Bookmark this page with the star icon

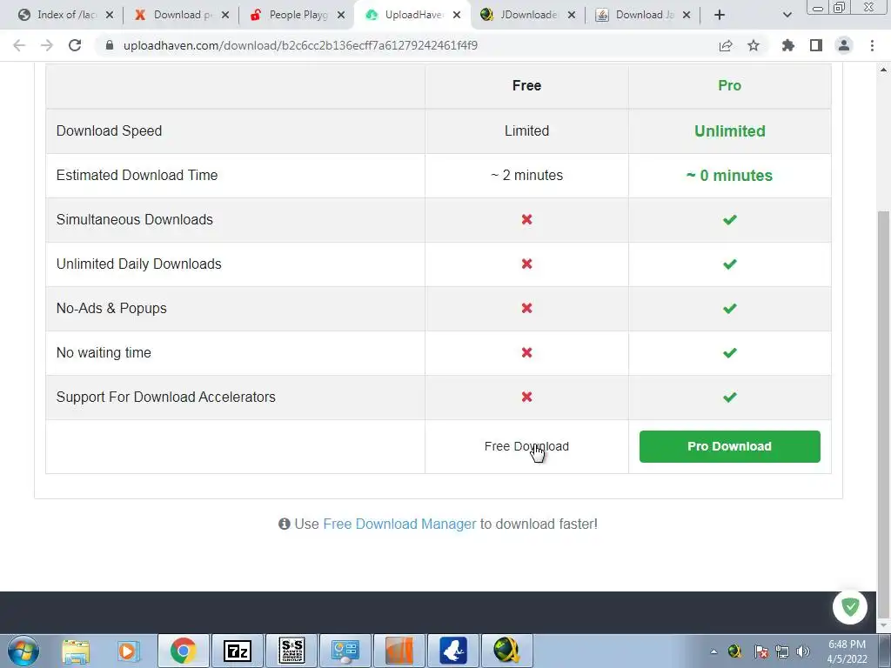pyautogui.click(x=754, y=45)
